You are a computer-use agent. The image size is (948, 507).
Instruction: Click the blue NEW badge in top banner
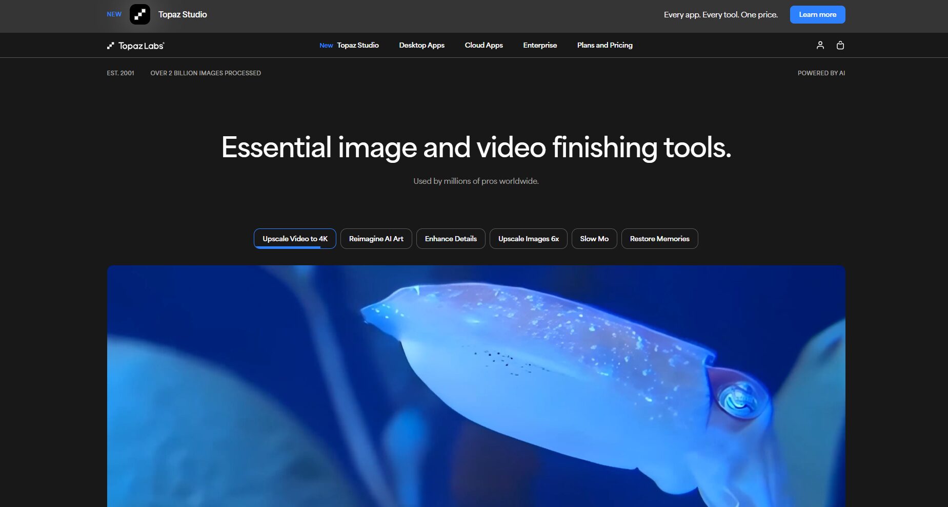[114, 14]
